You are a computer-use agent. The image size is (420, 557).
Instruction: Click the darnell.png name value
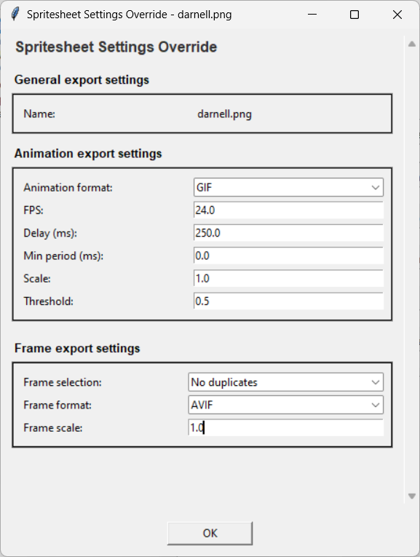pyautogui.click(x=224, y=114)
